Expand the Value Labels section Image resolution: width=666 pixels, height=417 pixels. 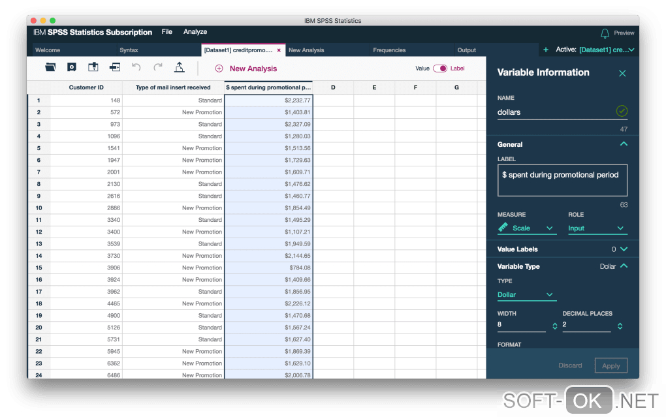(x=624, y=249)
